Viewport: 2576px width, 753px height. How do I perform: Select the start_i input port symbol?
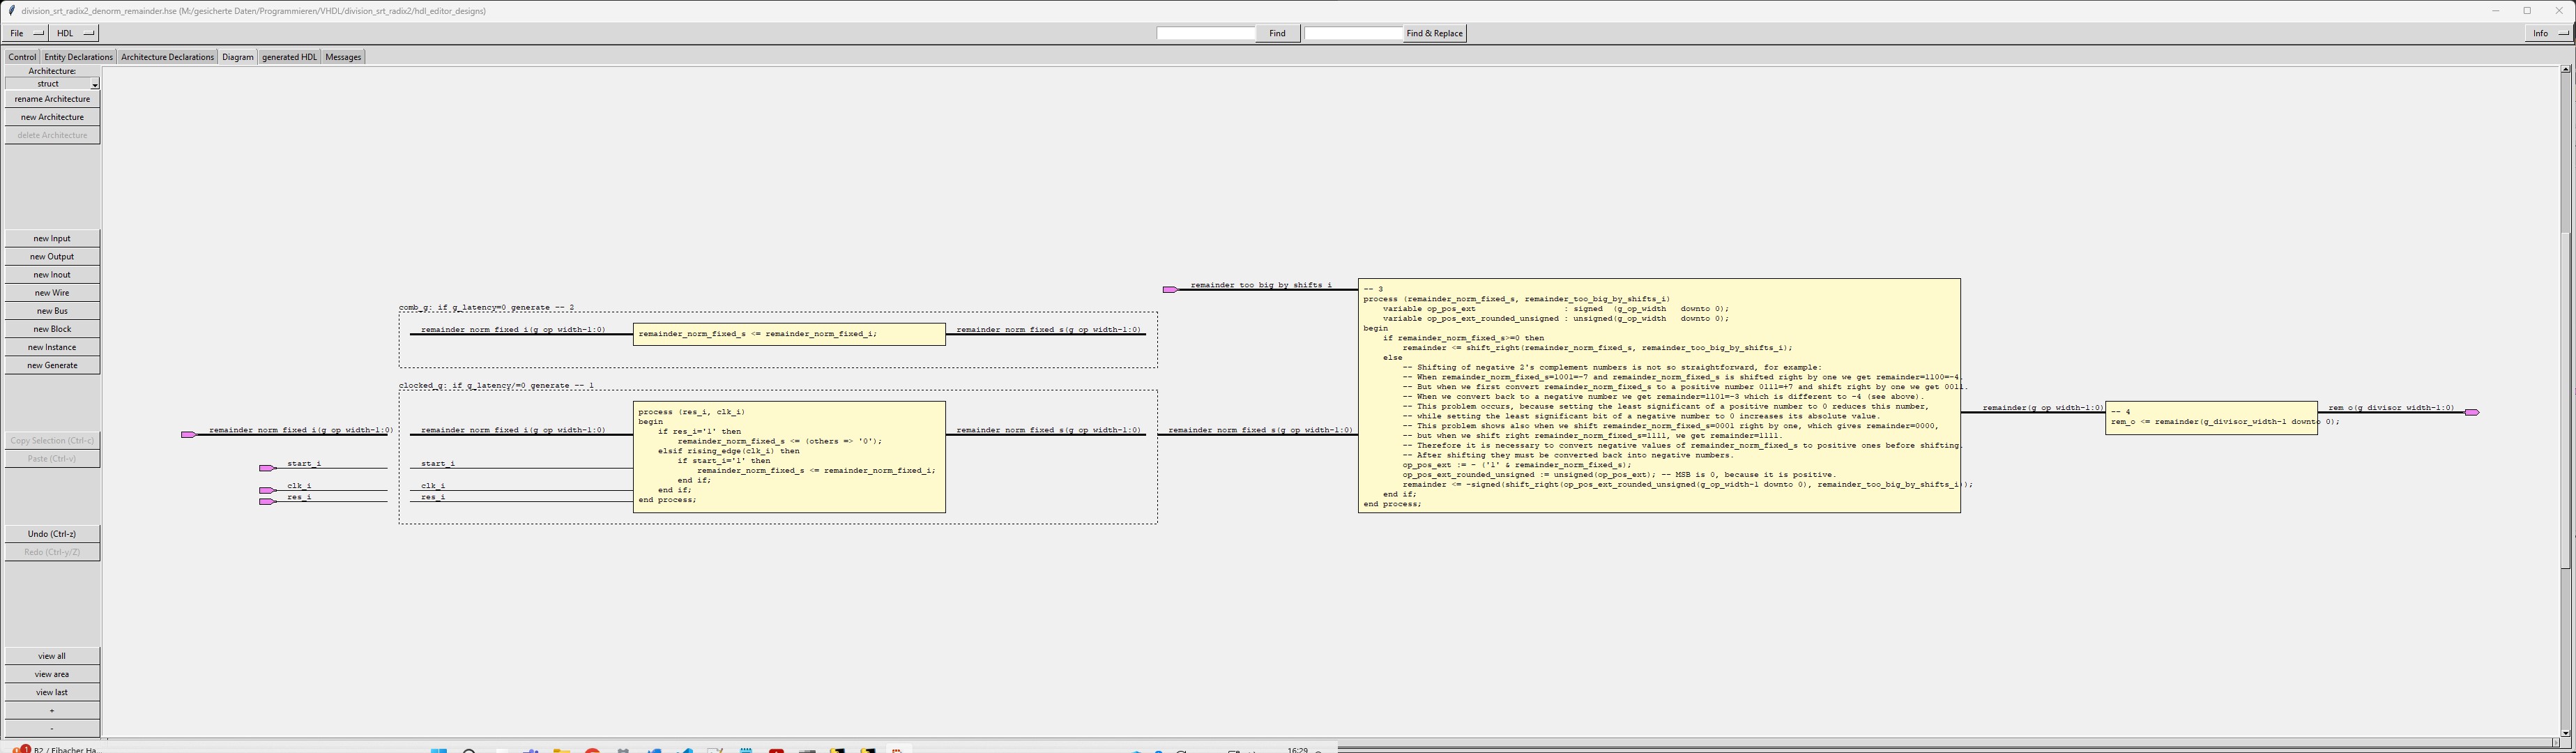[266, 468]
